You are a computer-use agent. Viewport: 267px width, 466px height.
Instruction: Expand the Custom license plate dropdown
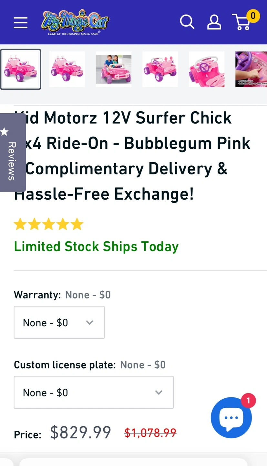coord(94,392)
